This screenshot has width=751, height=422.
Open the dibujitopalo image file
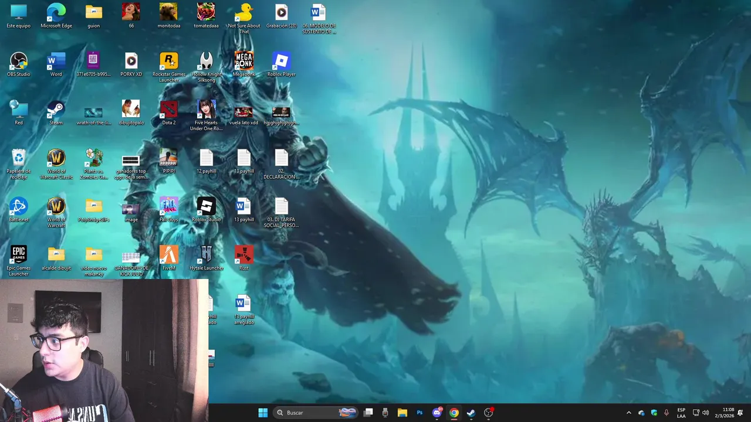tap(131, 113)
